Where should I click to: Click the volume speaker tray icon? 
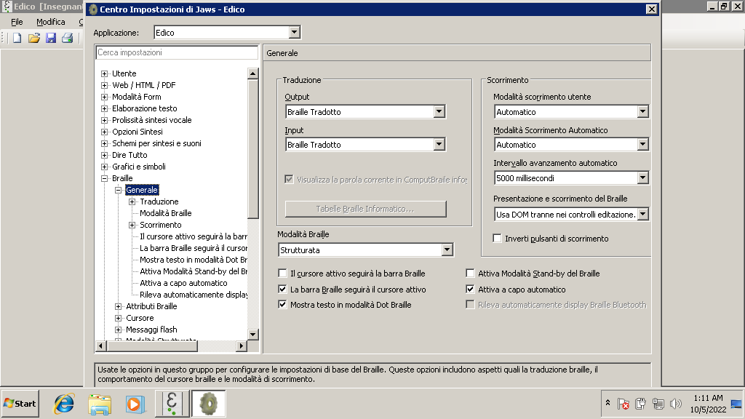pos(675,404)
